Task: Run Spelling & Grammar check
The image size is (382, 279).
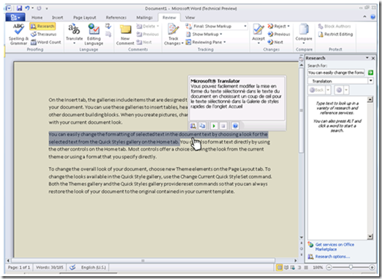Action: (19, 34)
